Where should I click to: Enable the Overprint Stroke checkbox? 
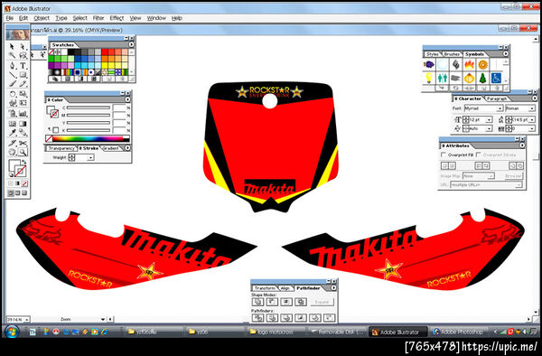point(479,155)
